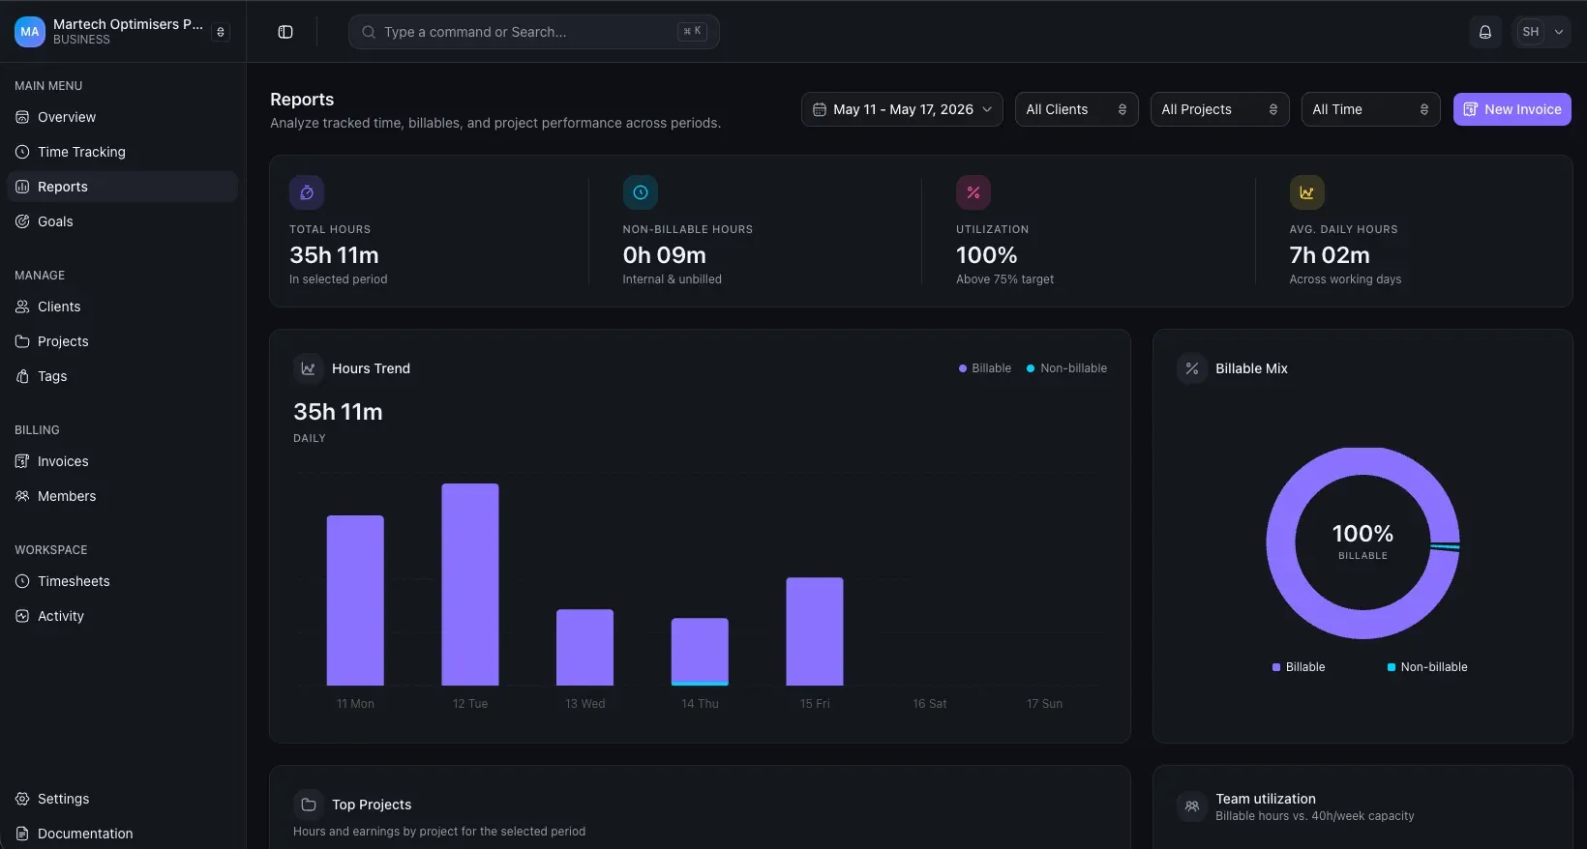Toggle the sidebar panel icon
Viewport: 1587px width, 849px height.
coord(285,32)
